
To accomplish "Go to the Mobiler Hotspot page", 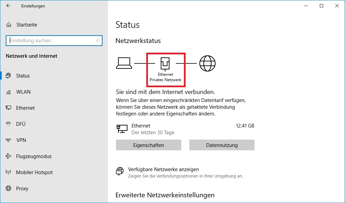I will tap(34, 172).
